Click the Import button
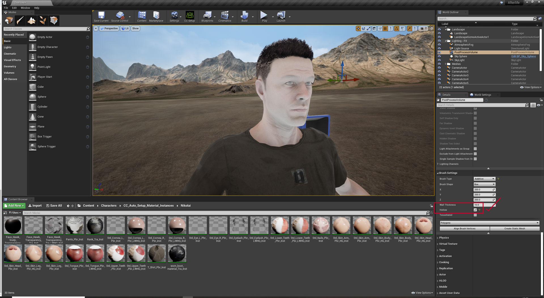This screenshot has height=298, width=544. (35, 206)
